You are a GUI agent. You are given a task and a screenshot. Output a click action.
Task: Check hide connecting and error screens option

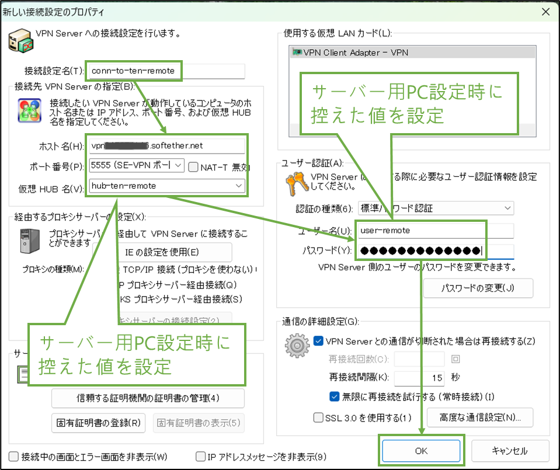[x=13, y=457]
